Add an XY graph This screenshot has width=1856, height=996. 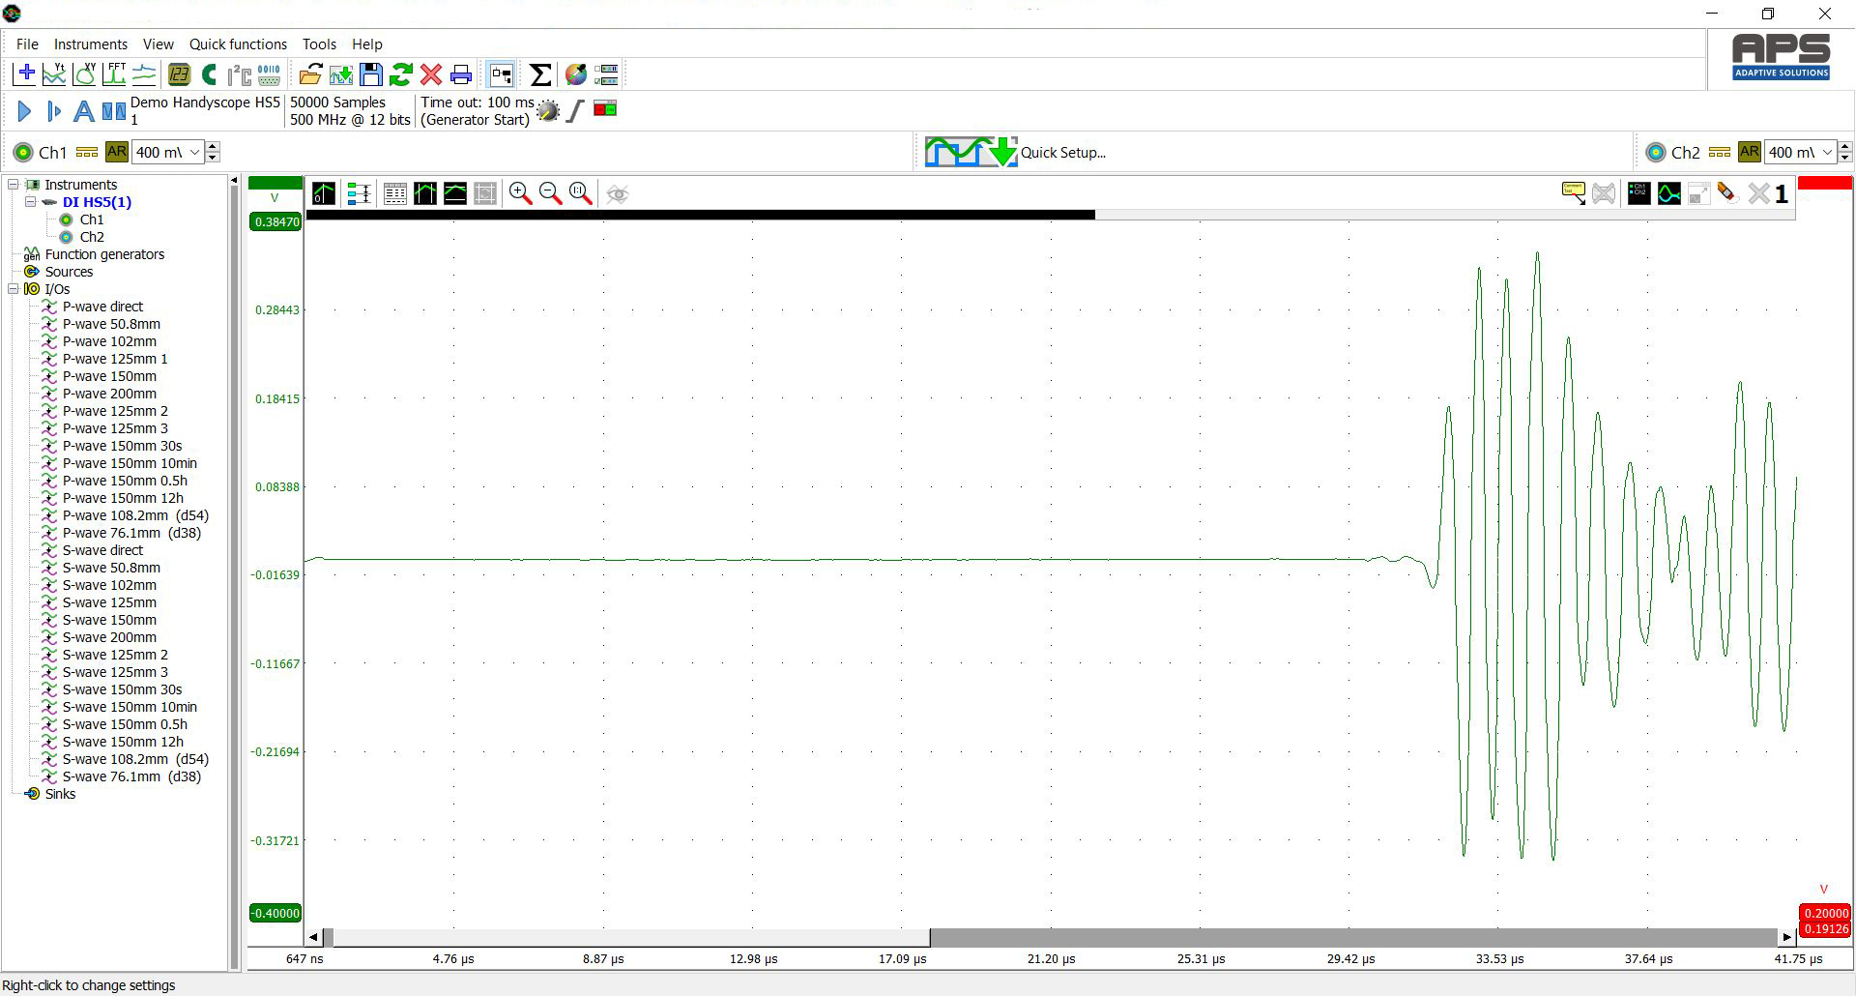[84, 74]
